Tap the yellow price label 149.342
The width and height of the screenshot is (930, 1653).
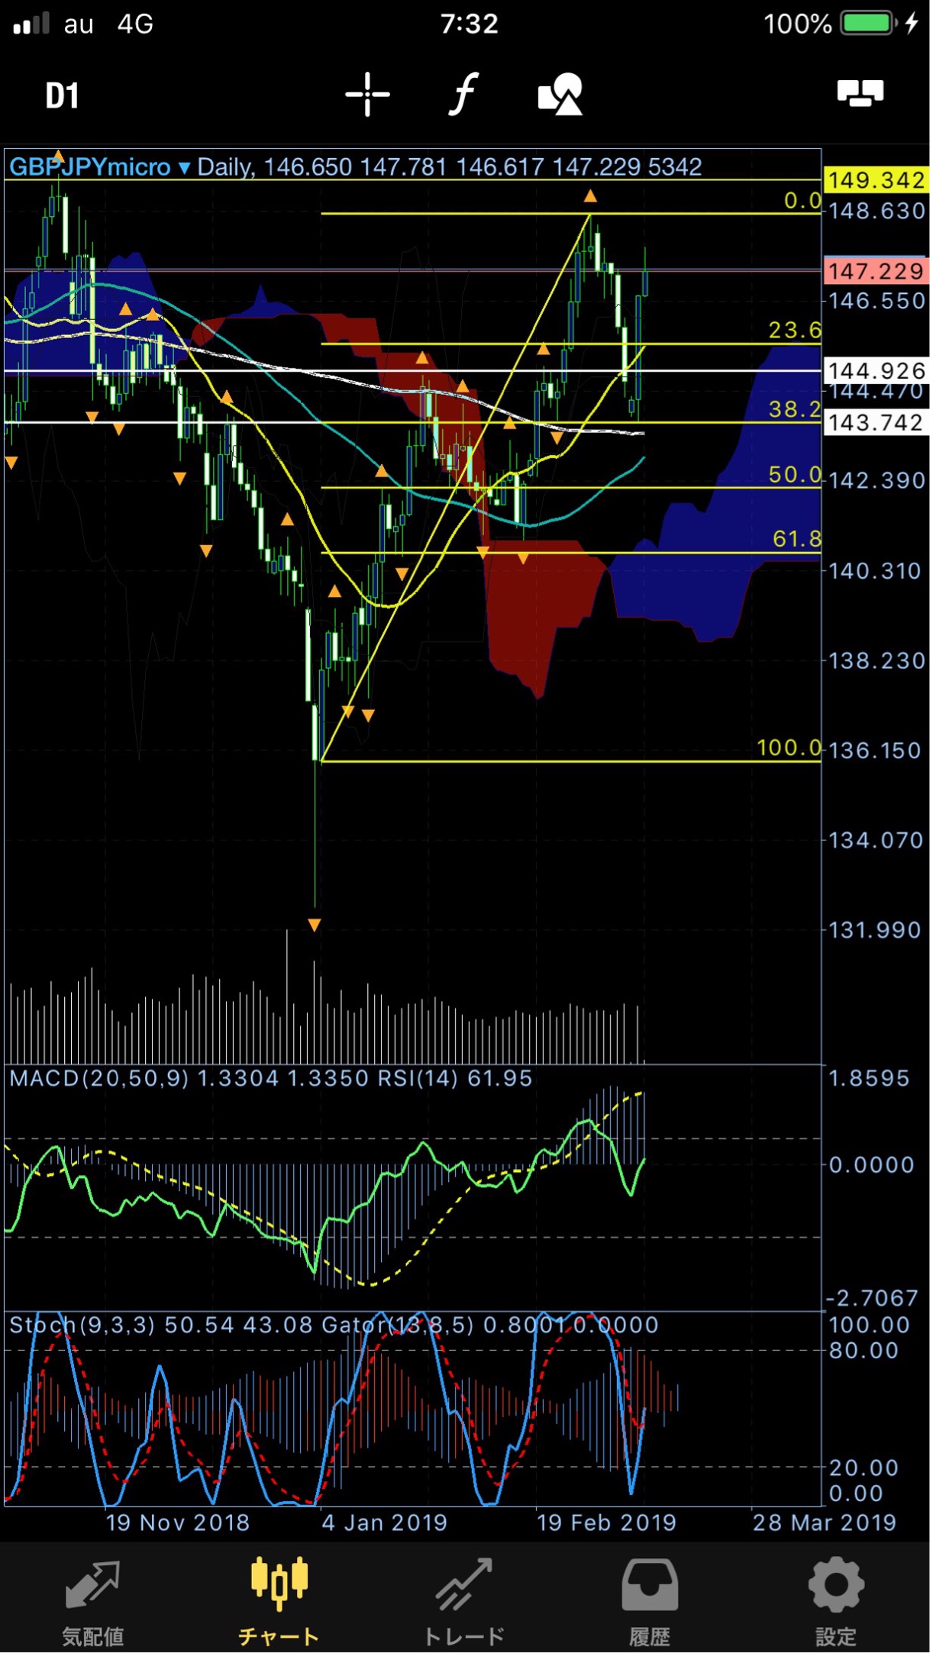pyautogui.click(x=876, y=180)
